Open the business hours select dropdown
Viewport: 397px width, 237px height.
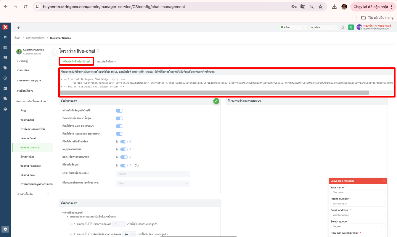pos(153,184)
